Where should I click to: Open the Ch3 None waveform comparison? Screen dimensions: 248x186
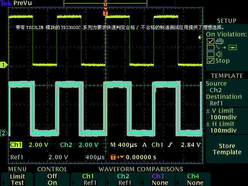(158, 179)
